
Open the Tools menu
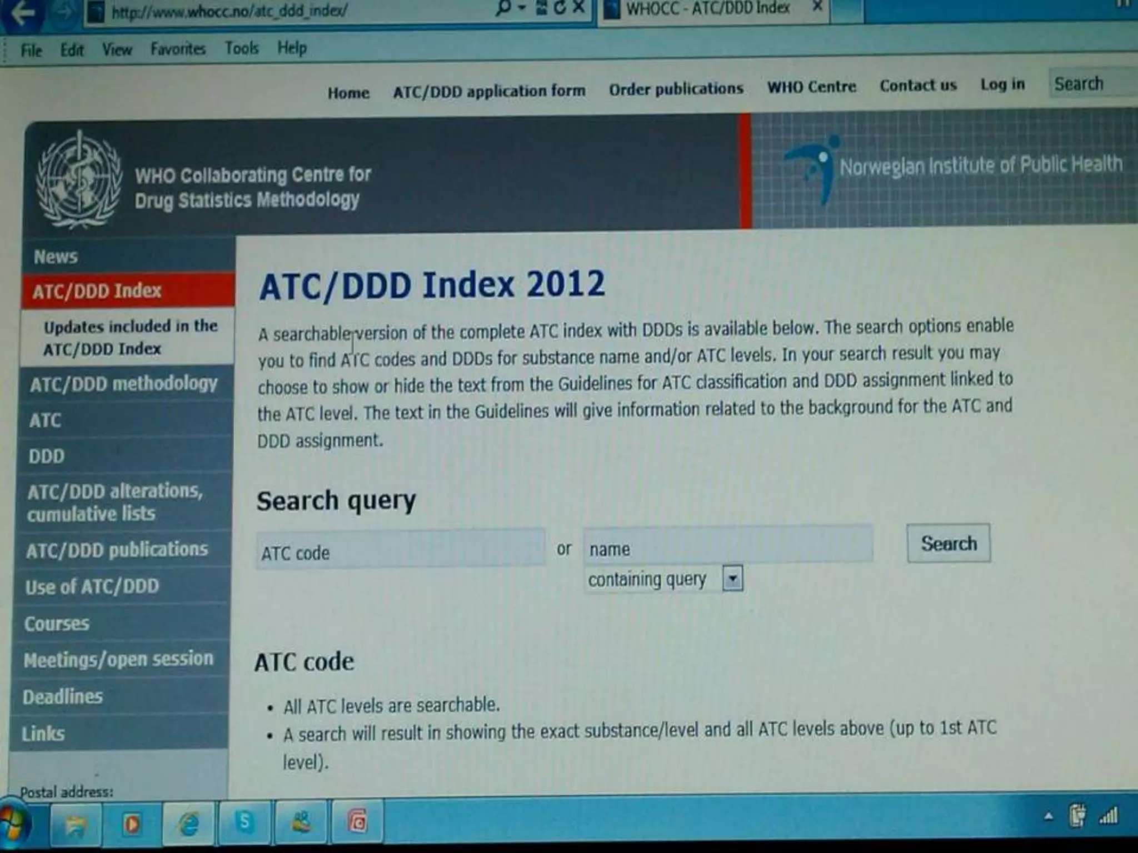point(242,48)
